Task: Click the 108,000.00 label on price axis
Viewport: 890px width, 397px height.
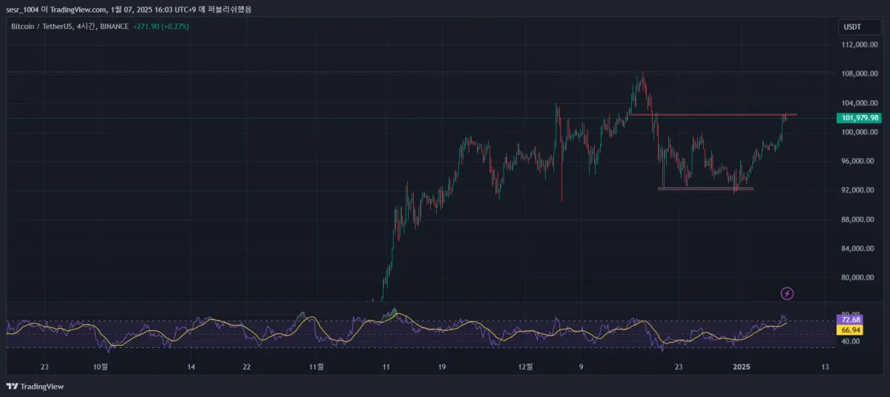Action: 860,73
